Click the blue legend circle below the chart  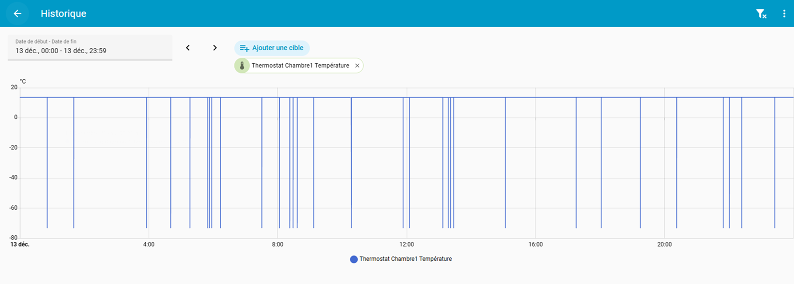coord(354,259)
